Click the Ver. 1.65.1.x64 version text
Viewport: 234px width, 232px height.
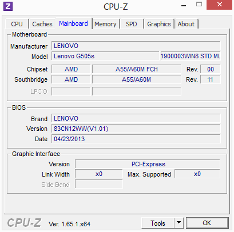click(x=69, y=224)
